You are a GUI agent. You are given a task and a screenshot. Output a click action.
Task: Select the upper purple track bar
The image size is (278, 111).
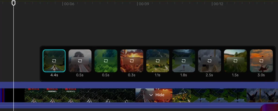[139, 85]
